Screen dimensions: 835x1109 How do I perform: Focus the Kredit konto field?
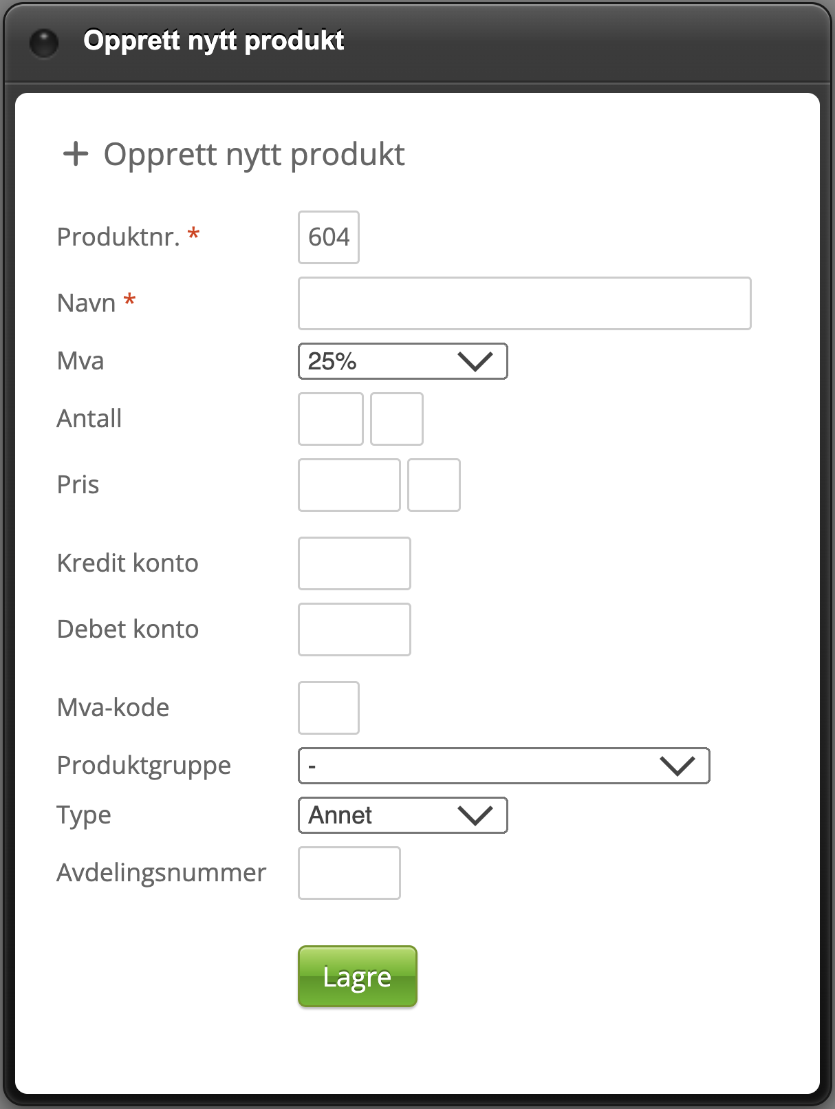point(354,563)
